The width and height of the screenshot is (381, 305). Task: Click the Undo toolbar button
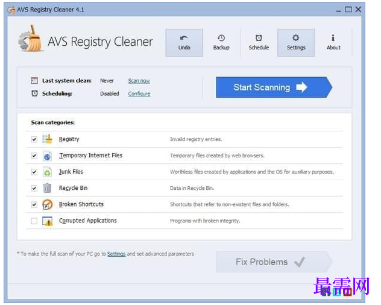click(x=184, y=43)
